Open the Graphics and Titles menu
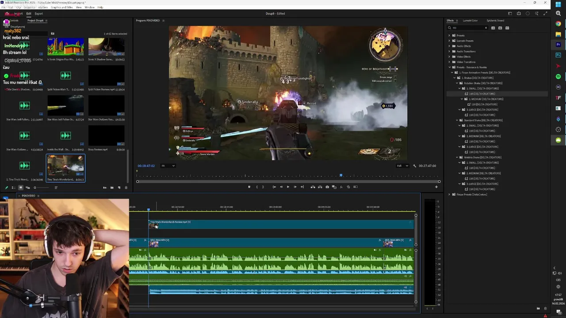The height and width of the screenshot is (318, 566). pos(62,8)
